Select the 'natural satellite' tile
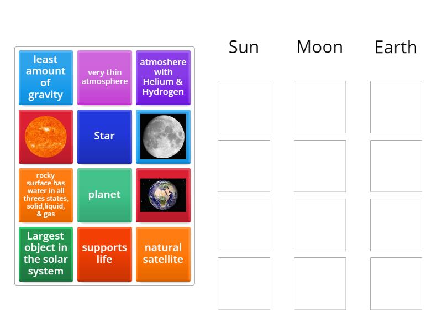 (163, 253)
